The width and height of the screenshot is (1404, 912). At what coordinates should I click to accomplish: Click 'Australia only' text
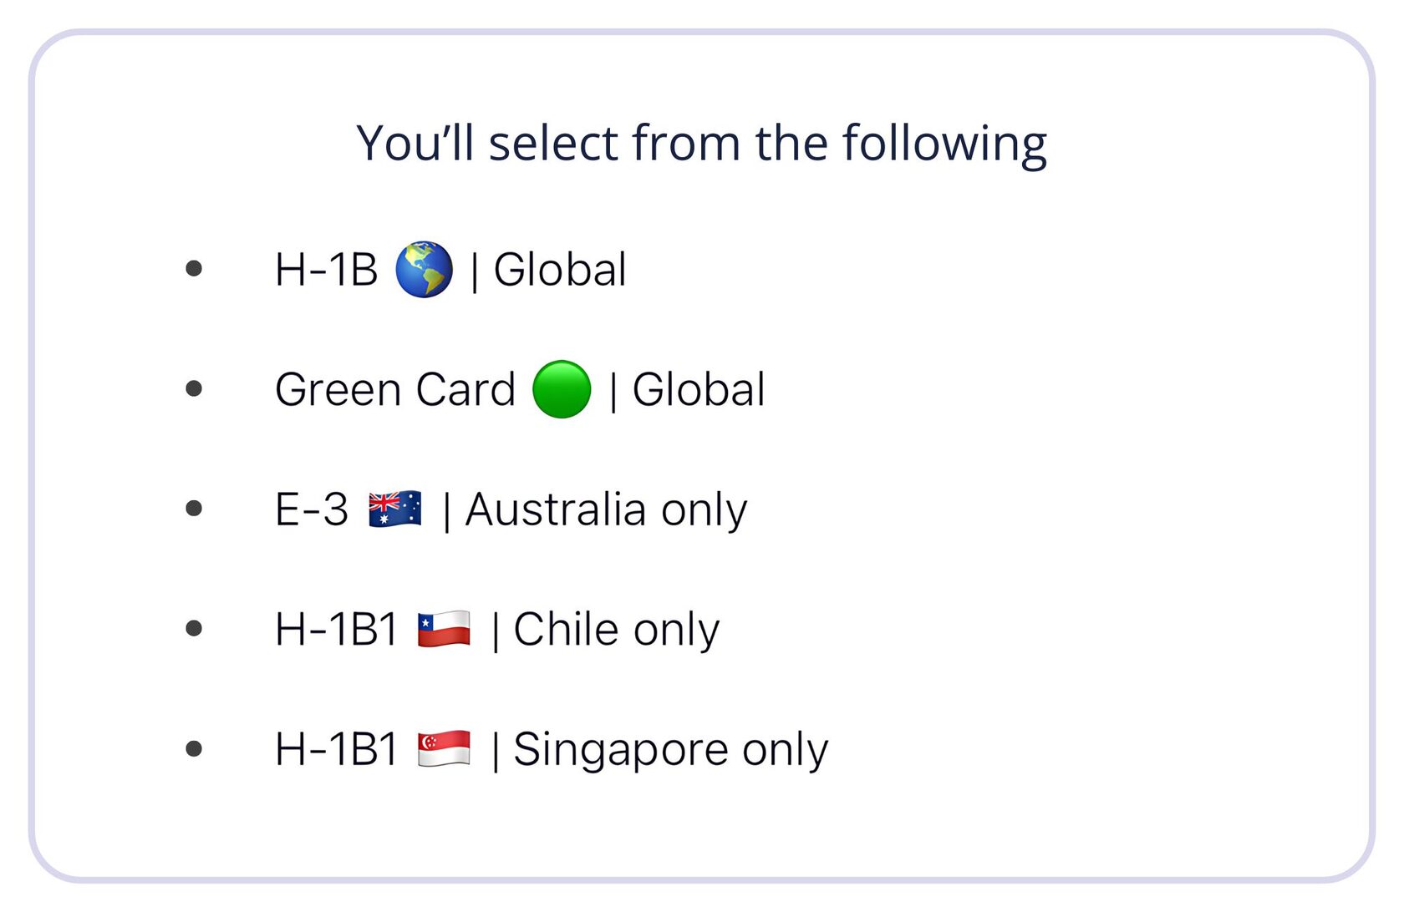pyautogui.click(x=606, y=509)
